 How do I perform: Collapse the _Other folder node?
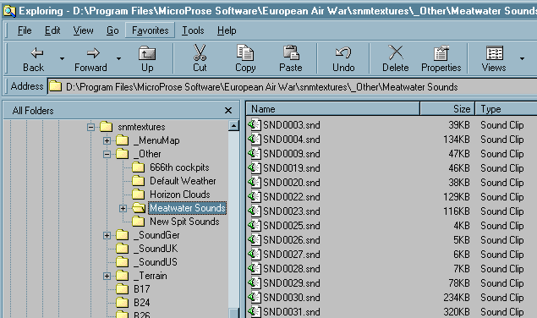[107, 154]
